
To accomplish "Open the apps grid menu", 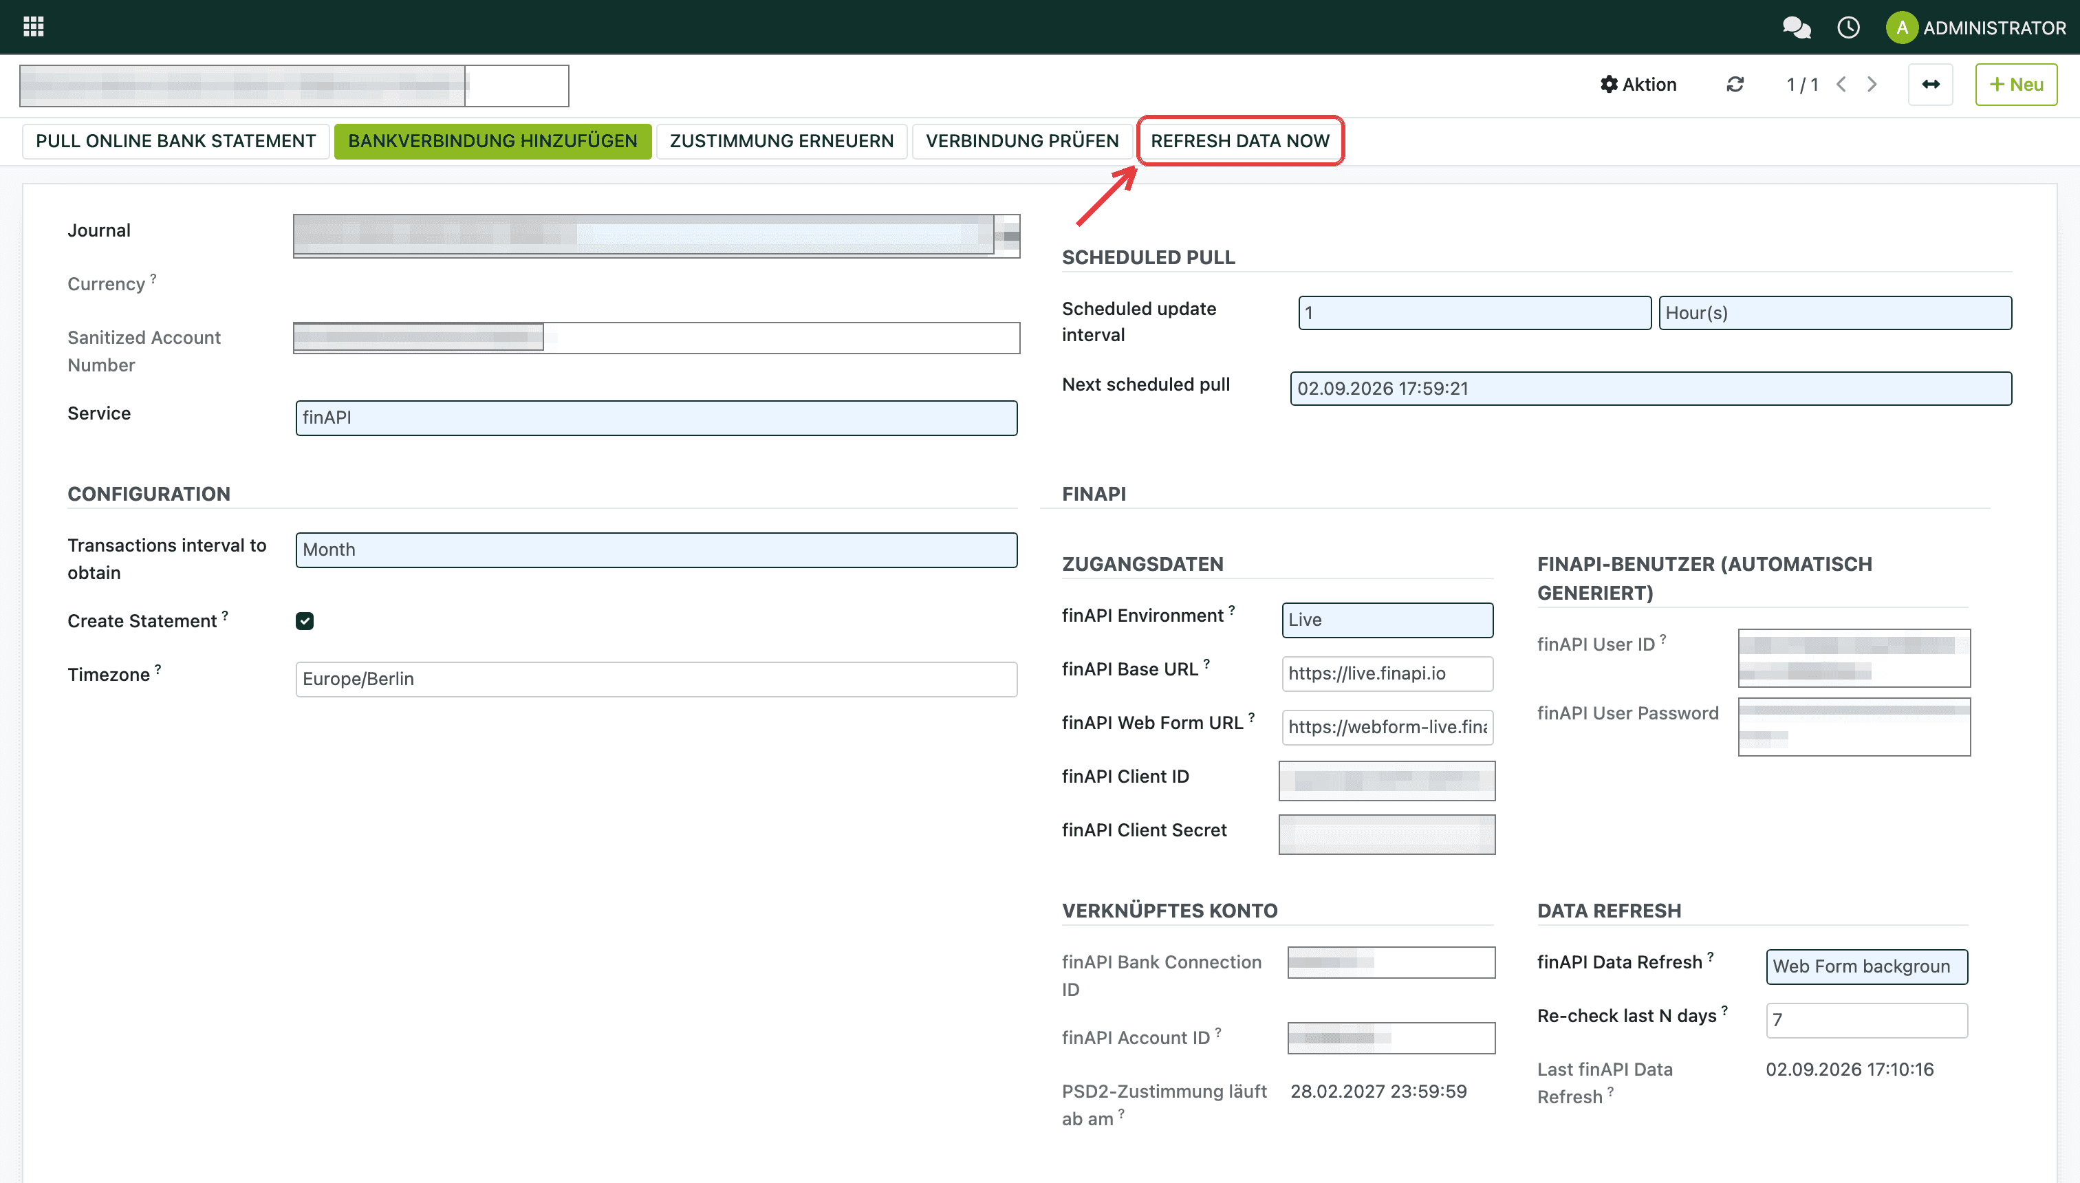I will click(33, 27).
